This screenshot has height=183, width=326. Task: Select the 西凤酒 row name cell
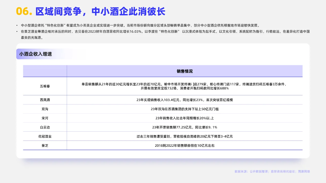tap(45, 100)
